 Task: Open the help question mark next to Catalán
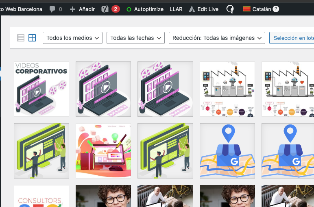(276, 9)
